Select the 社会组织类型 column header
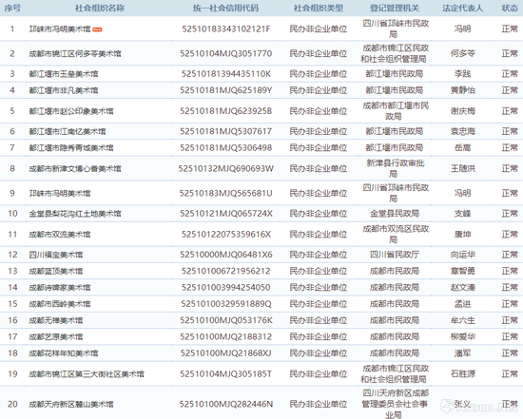 [319, 8]
